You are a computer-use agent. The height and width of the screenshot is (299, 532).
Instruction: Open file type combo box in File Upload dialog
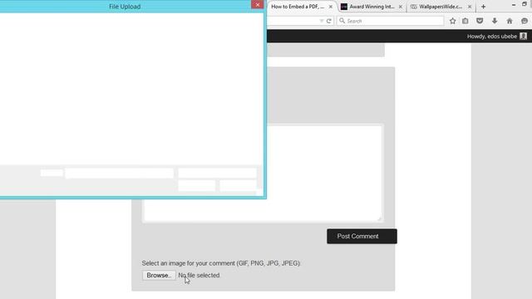tap(218, 173)
